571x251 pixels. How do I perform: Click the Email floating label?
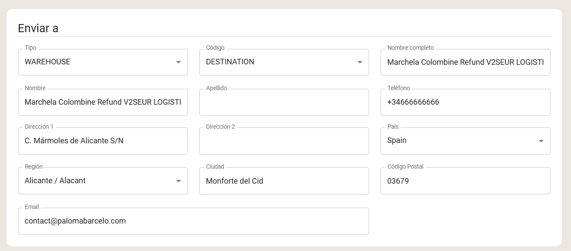[32, 207]
